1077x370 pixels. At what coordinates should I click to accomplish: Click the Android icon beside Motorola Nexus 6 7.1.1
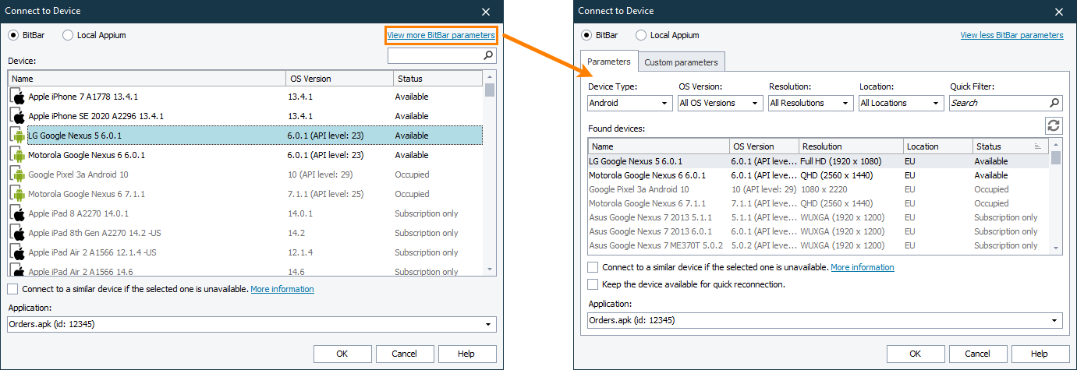(18, 194)
